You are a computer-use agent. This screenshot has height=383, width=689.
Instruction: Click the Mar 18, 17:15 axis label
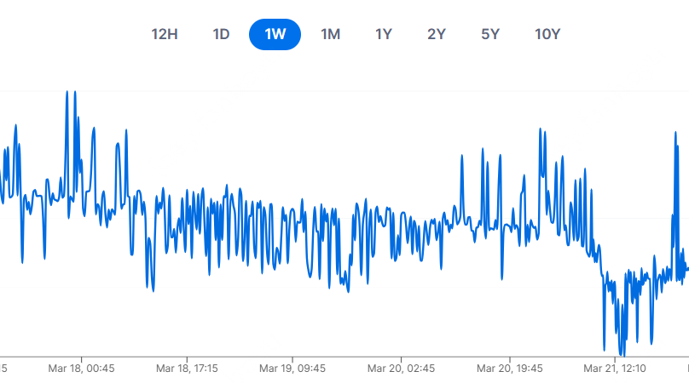187,369
